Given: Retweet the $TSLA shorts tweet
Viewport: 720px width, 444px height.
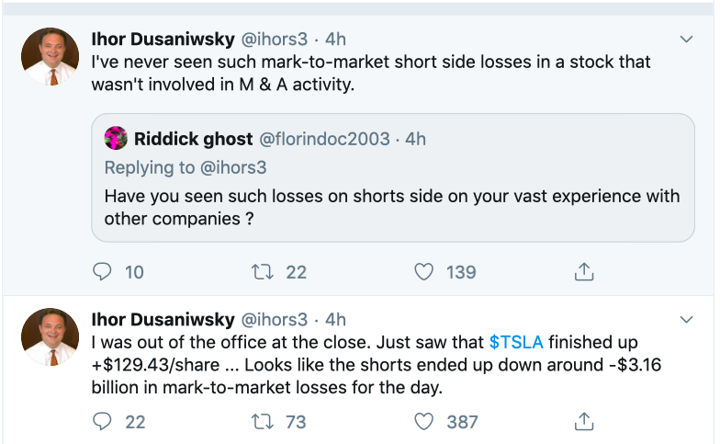Looking at the screenshot, I should (262, 422).
